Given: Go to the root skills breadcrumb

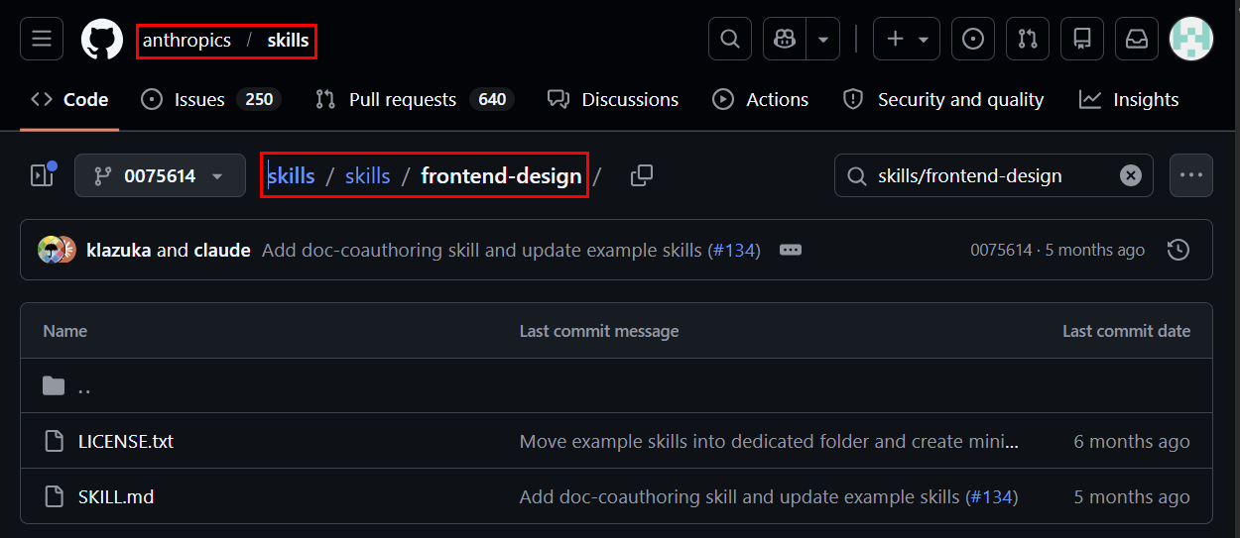Looking at the screenshot, I should coord(291,176).
